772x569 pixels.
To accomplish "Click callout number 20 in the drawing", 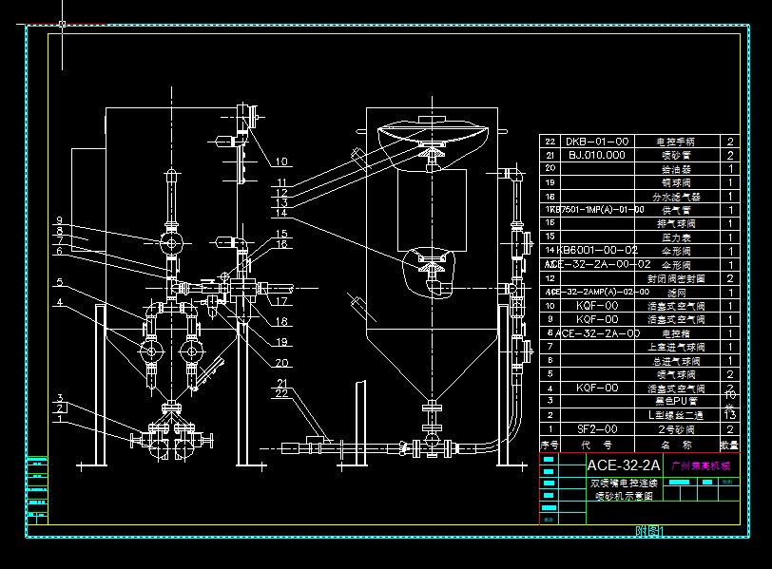I will point(281,363).
